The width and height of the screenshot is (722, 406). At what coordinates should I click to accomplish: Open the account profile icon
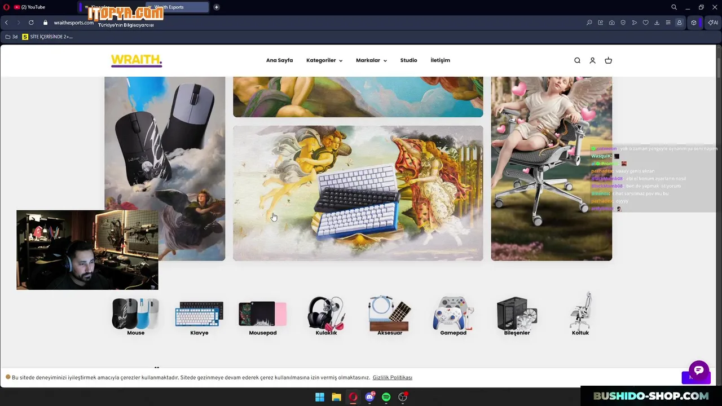pyautogui.click(x=592, y=60)
